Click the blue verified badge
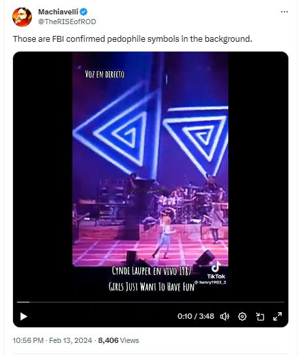Screen dimensions: 302x356 83,12
